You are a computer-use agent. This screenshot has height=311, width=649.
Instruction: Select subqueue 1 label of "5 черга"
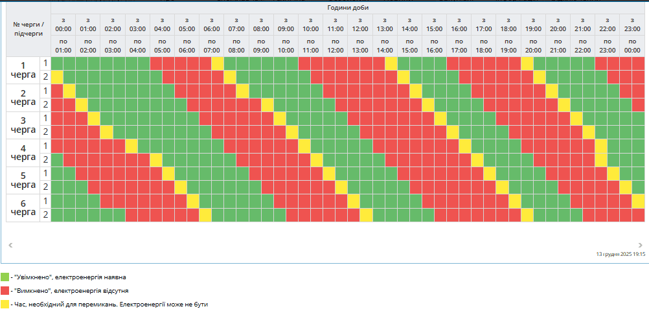[x=45, y=173]
